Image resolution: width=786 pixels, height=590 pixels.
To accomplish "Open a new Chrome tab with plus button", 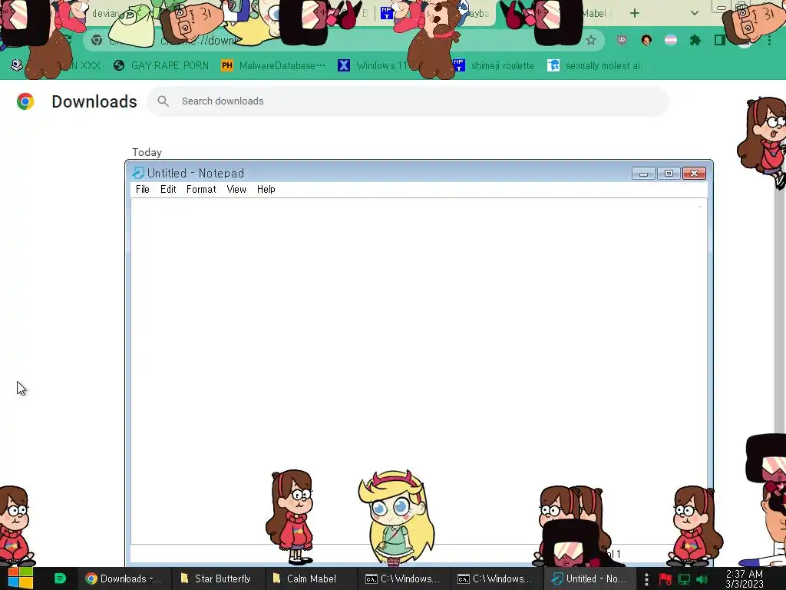I will (x=635, y=14).
